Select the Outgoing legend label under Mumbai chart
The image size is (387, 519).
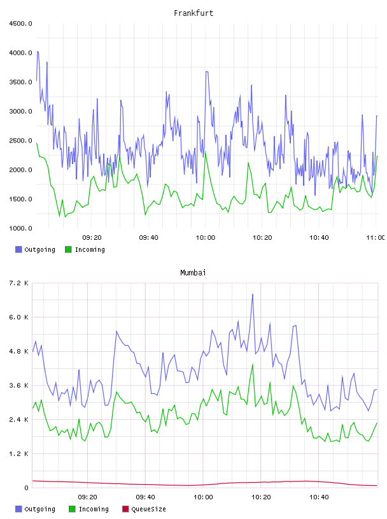click(39, 509)
